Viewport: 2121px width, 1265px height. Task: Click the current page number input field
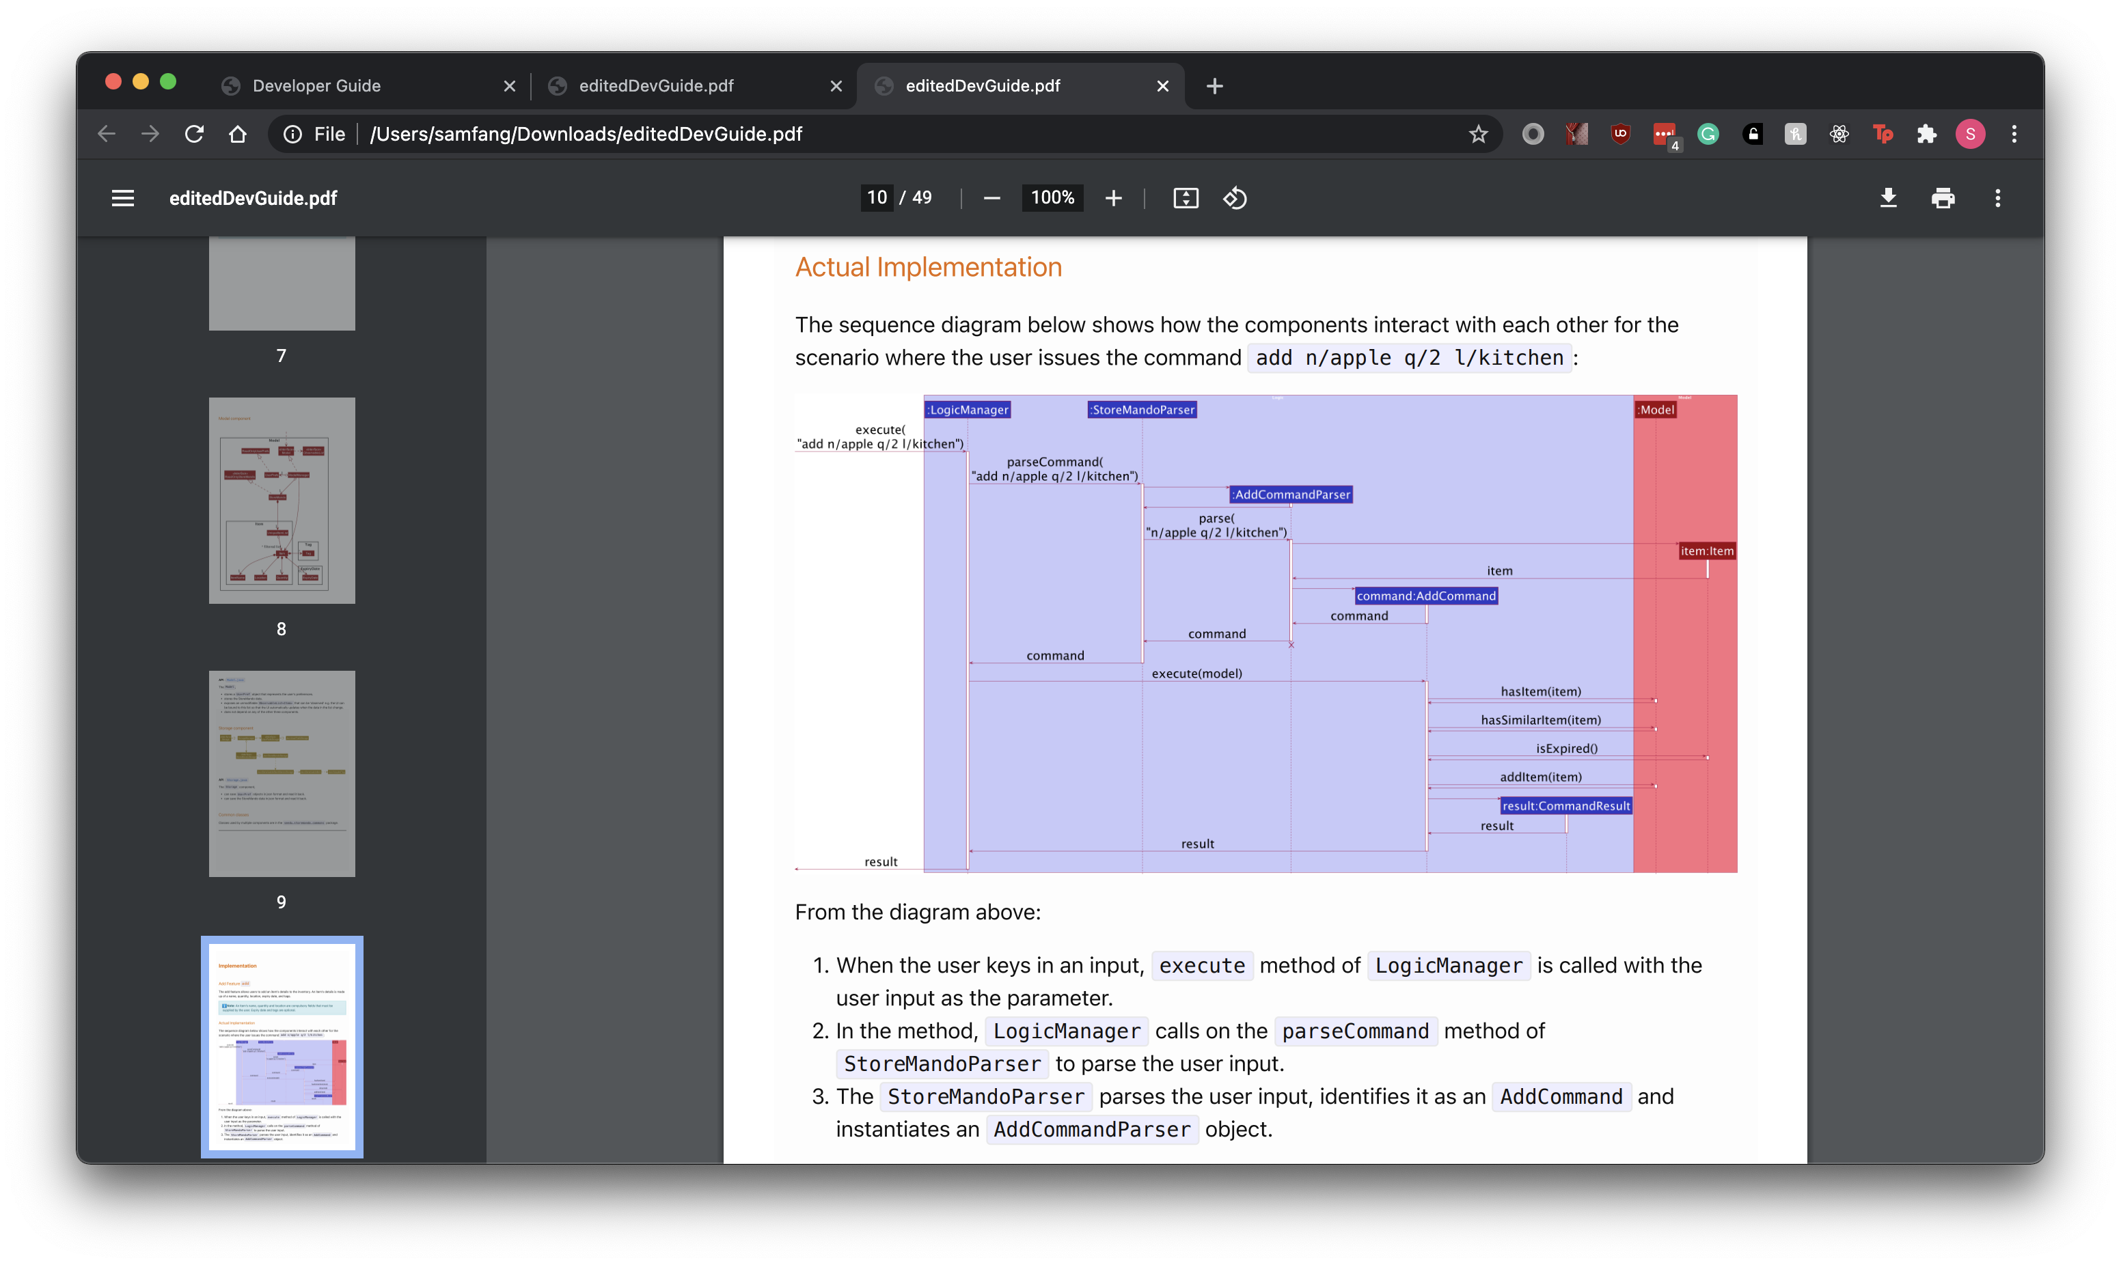[x=872, y=197]
